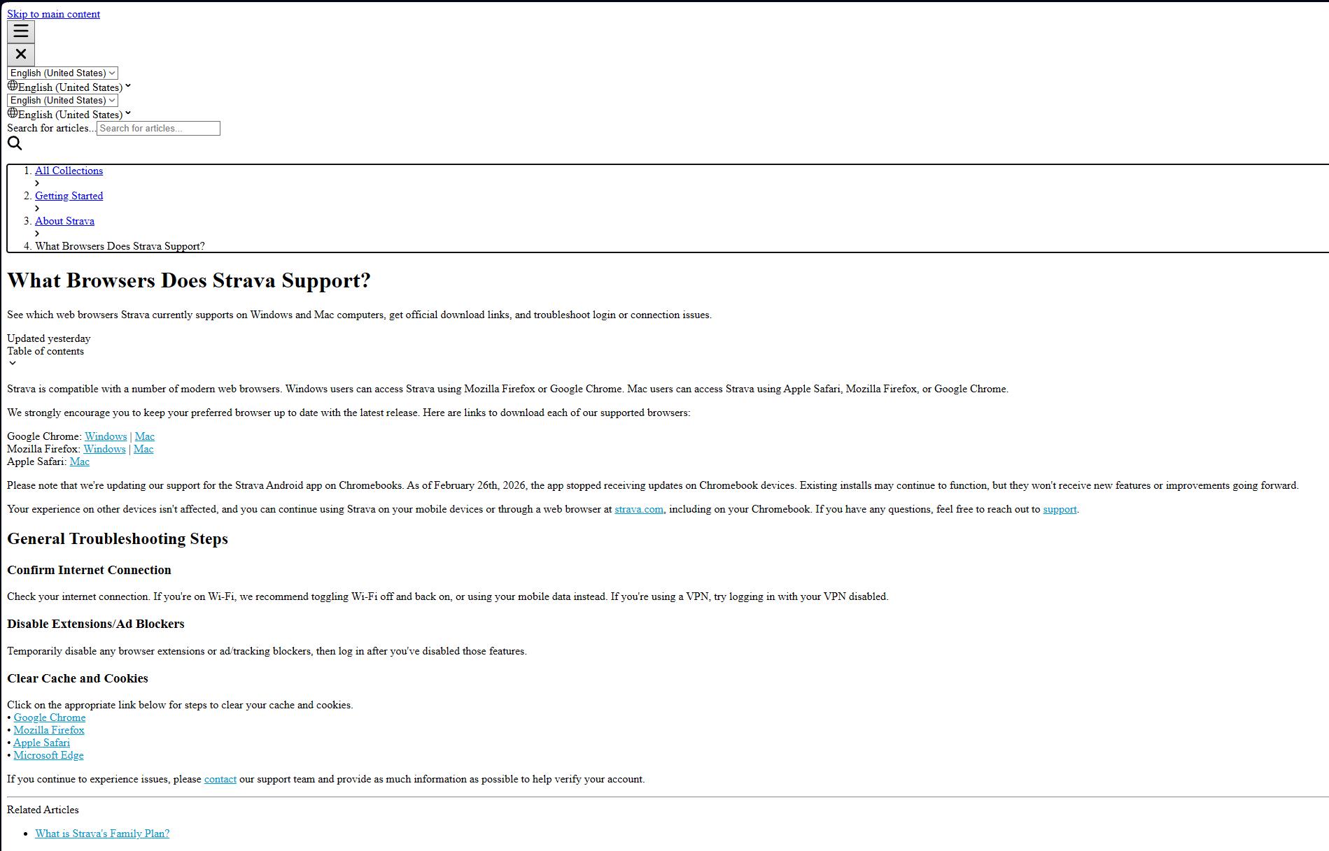1329x851 pixels.
Task: Click the X close menu button
Action: pos(21,55)
